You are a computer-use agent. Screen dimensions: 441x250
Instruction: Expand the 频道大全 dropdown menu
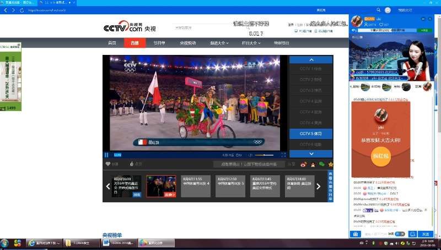pos(218,43)
